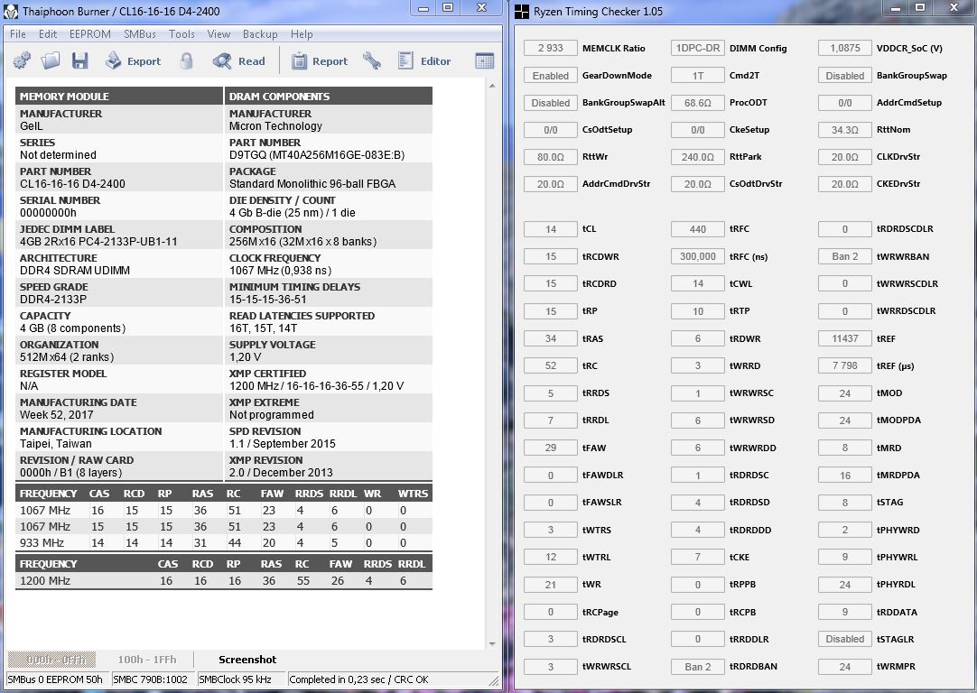The image size is (977, 693).
Task: Click the JEDEC label 4GB 2Rx16 text
Action: (98, 242)
